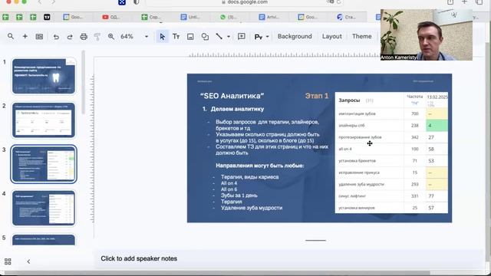The width and height of the screenshot is (491, 276).
Task: Switch to the first green spreadsheet tab
Action: point(5,17)
